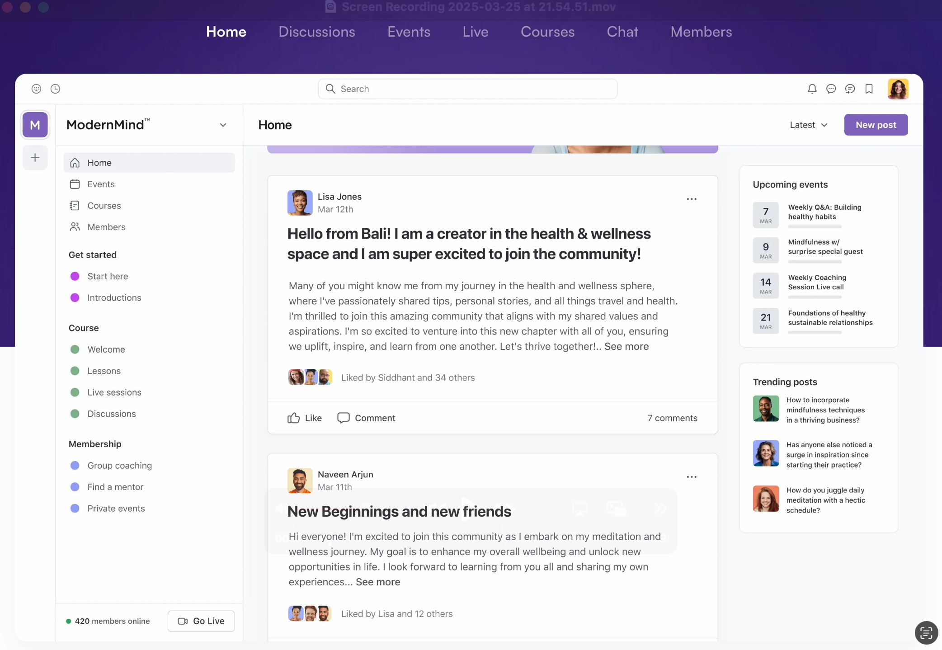Open Events in the left sidebar
942x650 pixels.
pyautogui.click(x=101, y=184)
